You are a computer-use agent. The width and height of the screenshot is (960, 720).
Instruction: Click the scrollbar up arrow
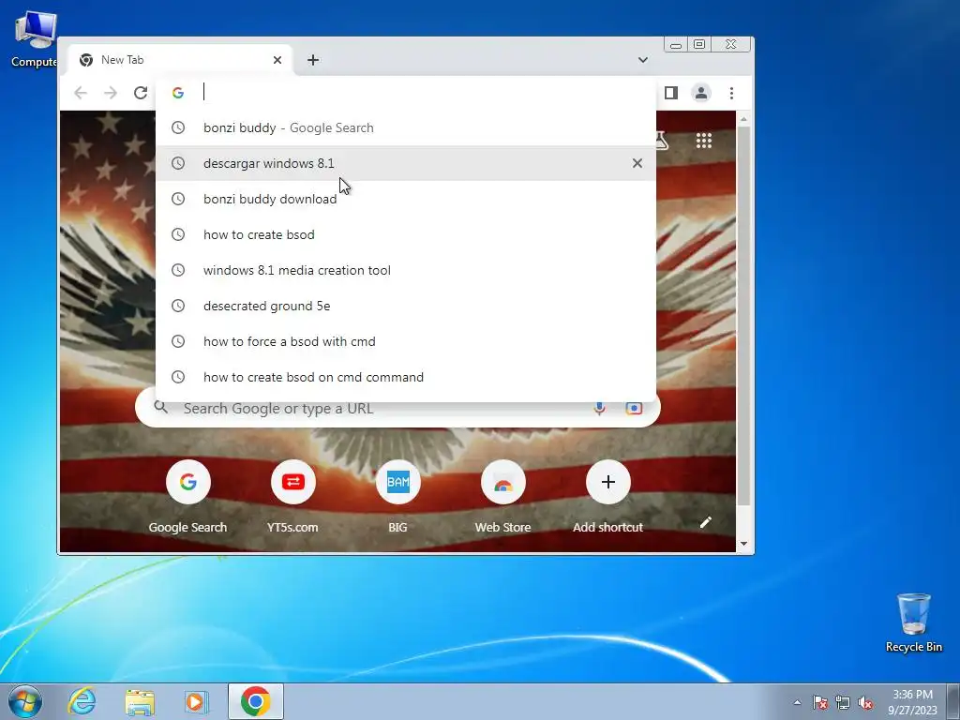pos(743,119)
